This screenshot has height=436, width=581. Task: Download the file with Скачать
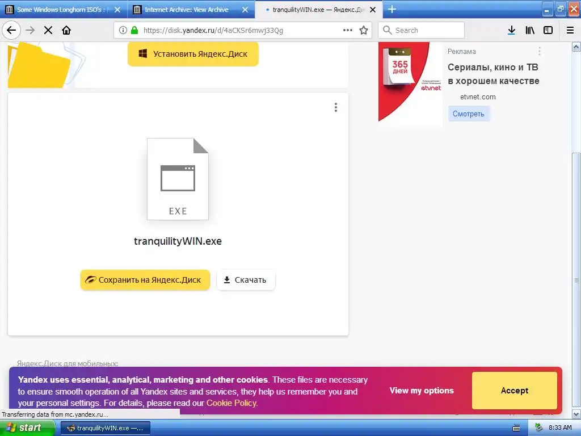(x=246, y=280)
